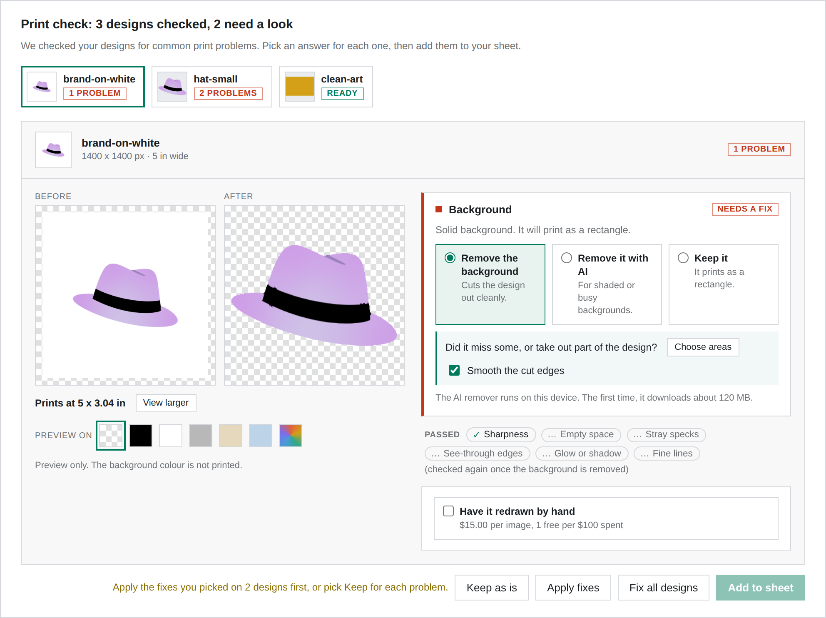Click View larger button
826x618 pixels.
pos(166,403)
